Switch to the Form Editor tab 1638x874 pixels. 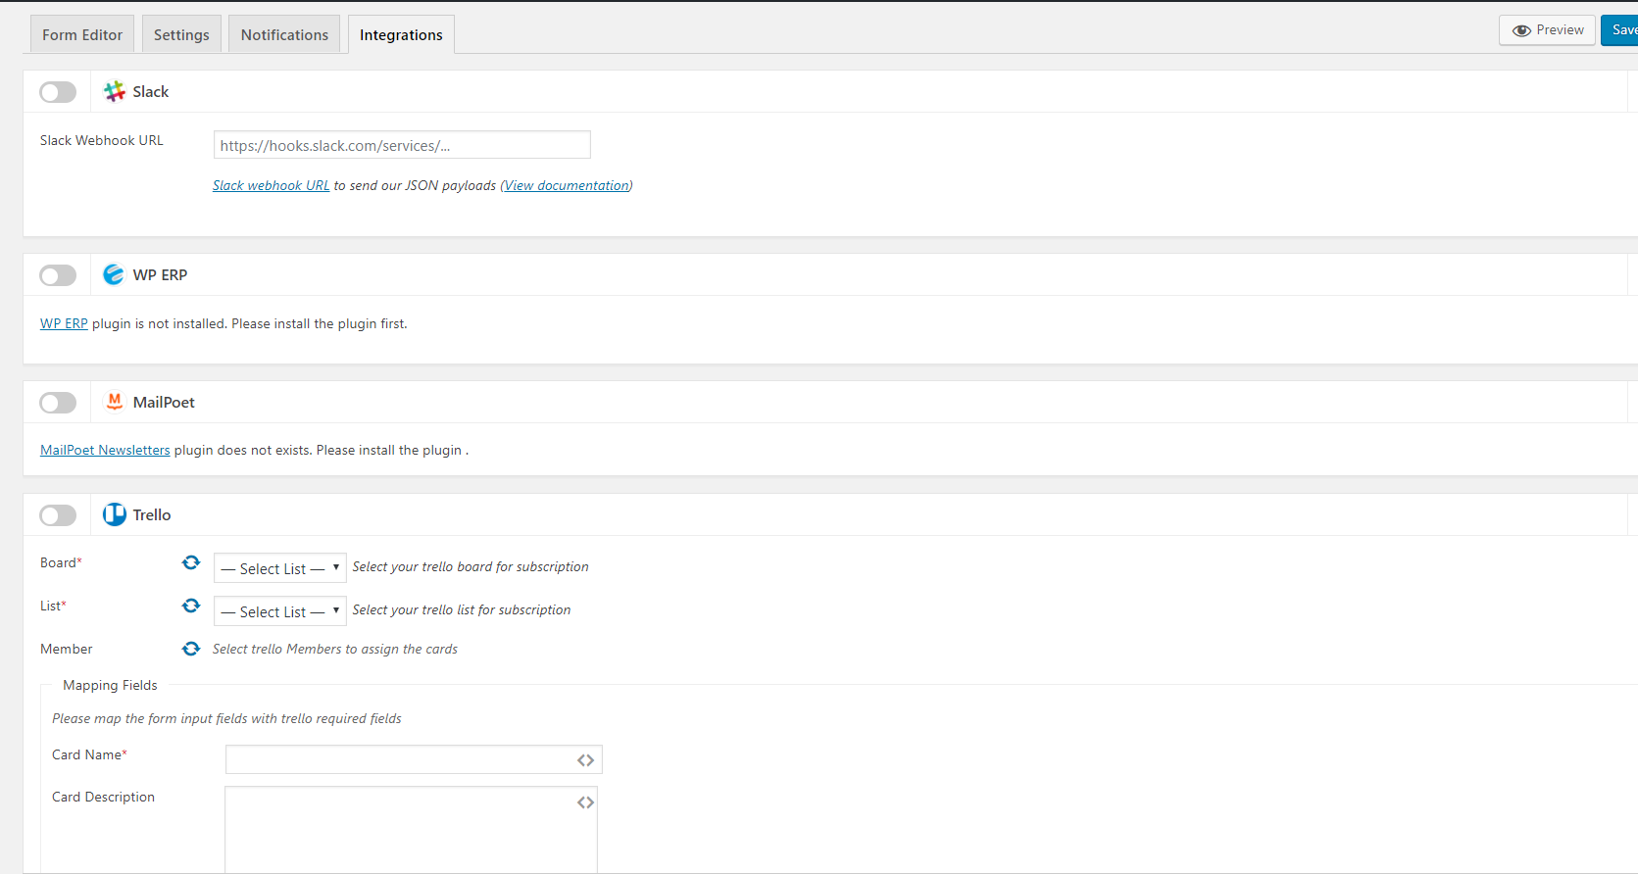point(82,34)
